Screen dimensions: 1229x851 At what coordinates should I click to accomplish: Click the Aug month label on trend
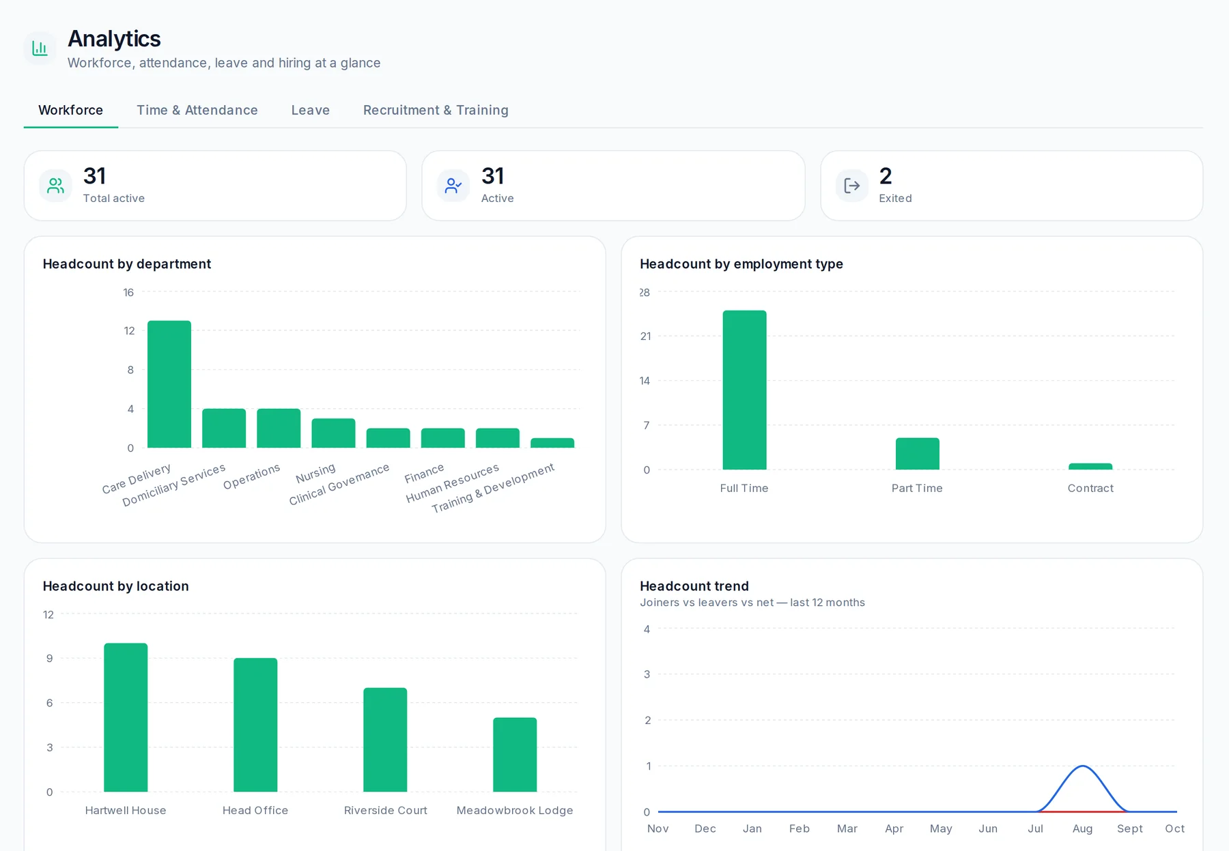point(1082,828)
